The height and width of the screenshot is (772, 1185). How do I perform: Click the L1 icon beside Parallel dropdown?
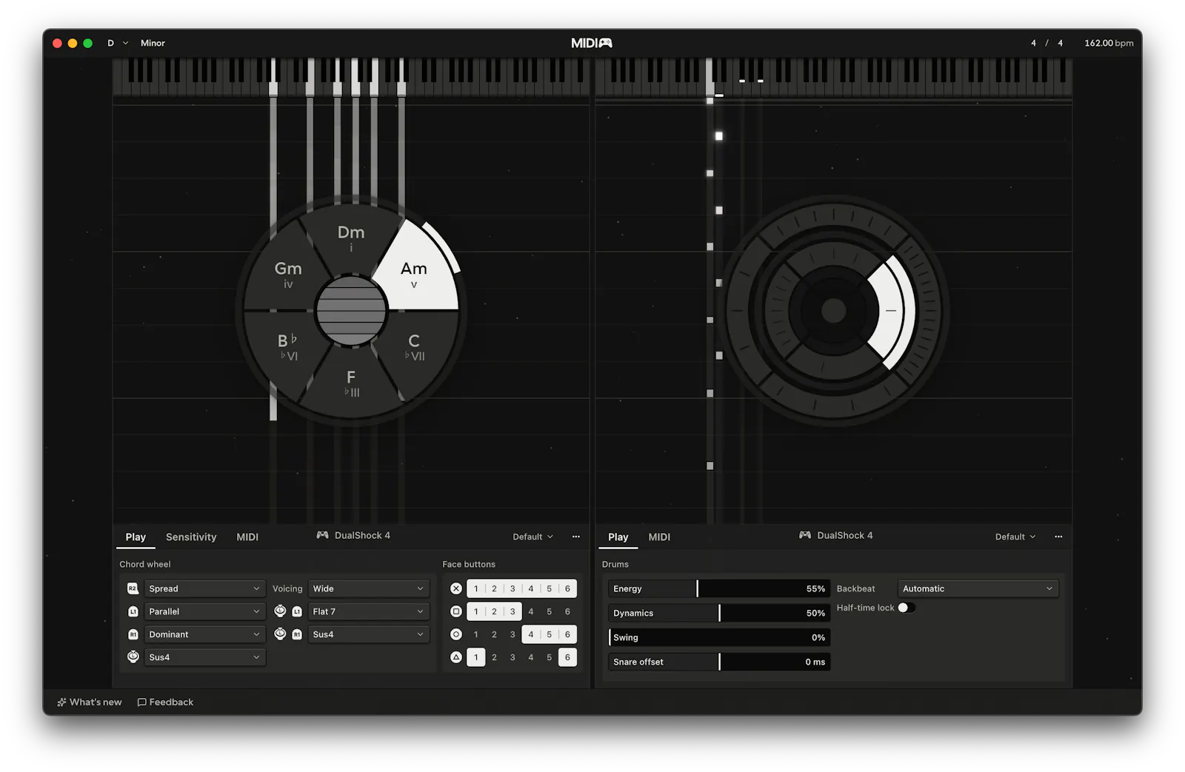tap(133, 611)
